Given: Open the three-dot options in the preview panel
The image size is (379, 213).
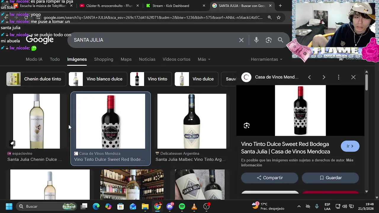Looking at the screenshot, I should (338, 77).
